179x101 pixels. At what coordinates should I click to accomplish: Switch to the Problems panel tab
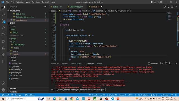(x=55, y=63)
